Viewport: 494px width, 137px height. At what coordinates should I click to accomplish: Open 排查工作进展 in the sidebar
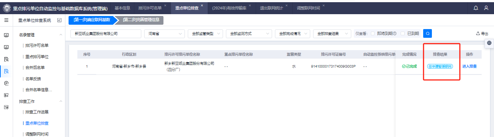click(x=37, y=112)
